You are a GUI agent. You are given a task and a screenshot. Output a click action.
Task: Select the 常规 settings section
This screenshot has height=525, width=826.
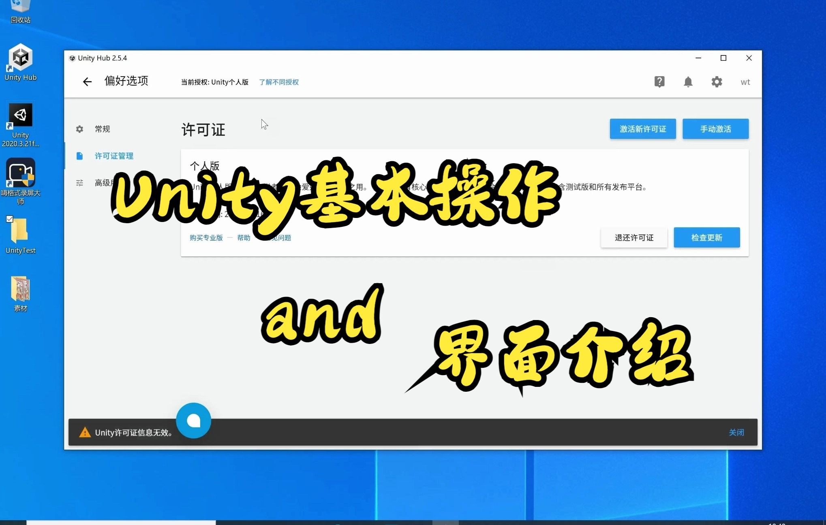[102, 129]
